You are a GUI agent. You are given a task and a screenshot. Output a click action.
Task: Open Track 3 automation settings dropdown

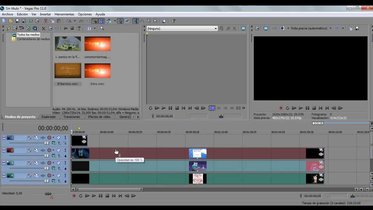pyautogui.click(x=53, y=163)
